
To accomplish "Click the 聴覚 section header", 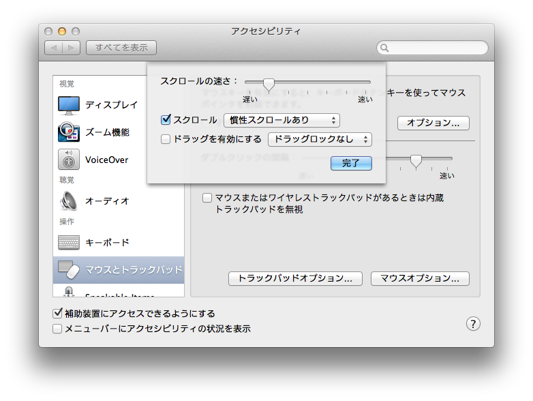I will (x=67, y=180).
